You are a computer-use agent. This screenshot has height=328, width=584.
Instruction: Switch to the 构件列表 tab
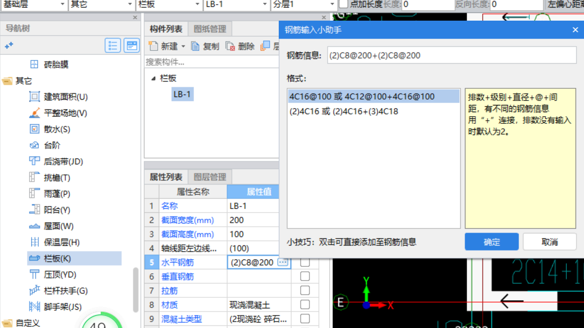click(166, 29)
